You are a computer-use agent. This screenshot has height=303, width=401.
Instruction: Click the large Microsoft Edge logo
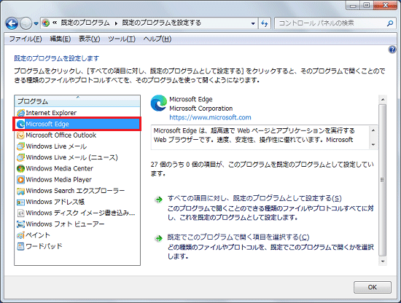tap(158, 103)
